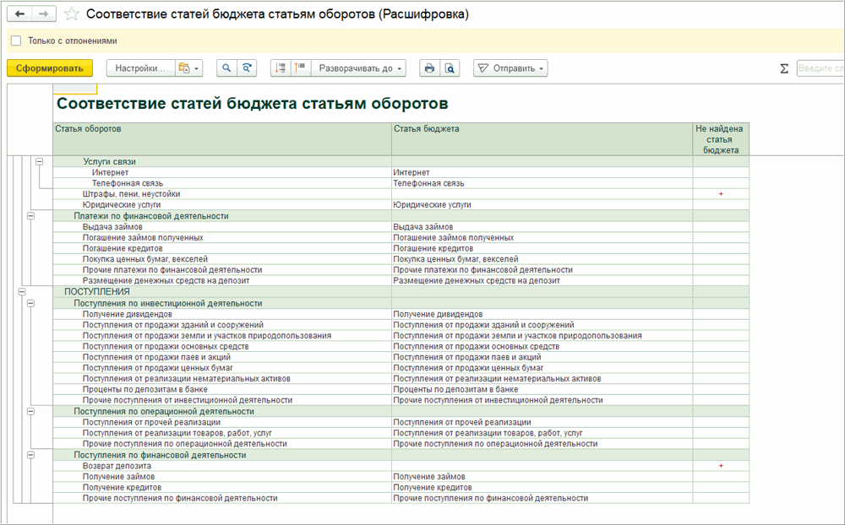845x525 pixels.
Task: Click the 'Настройки...' button
Action: (139, 68)
